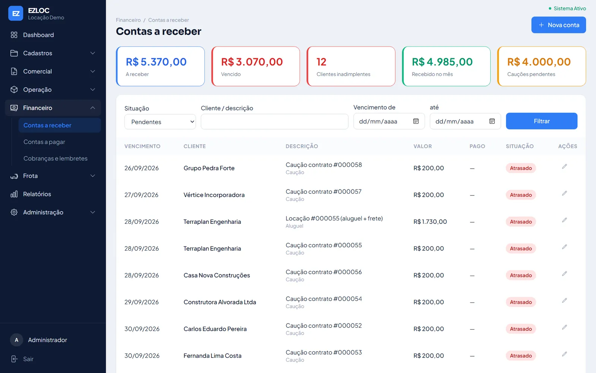Image resolution: width=596 pixels, height=373 pixels.
Task: Expand the Cadastros menu chevron
Action: pos(93,53)
